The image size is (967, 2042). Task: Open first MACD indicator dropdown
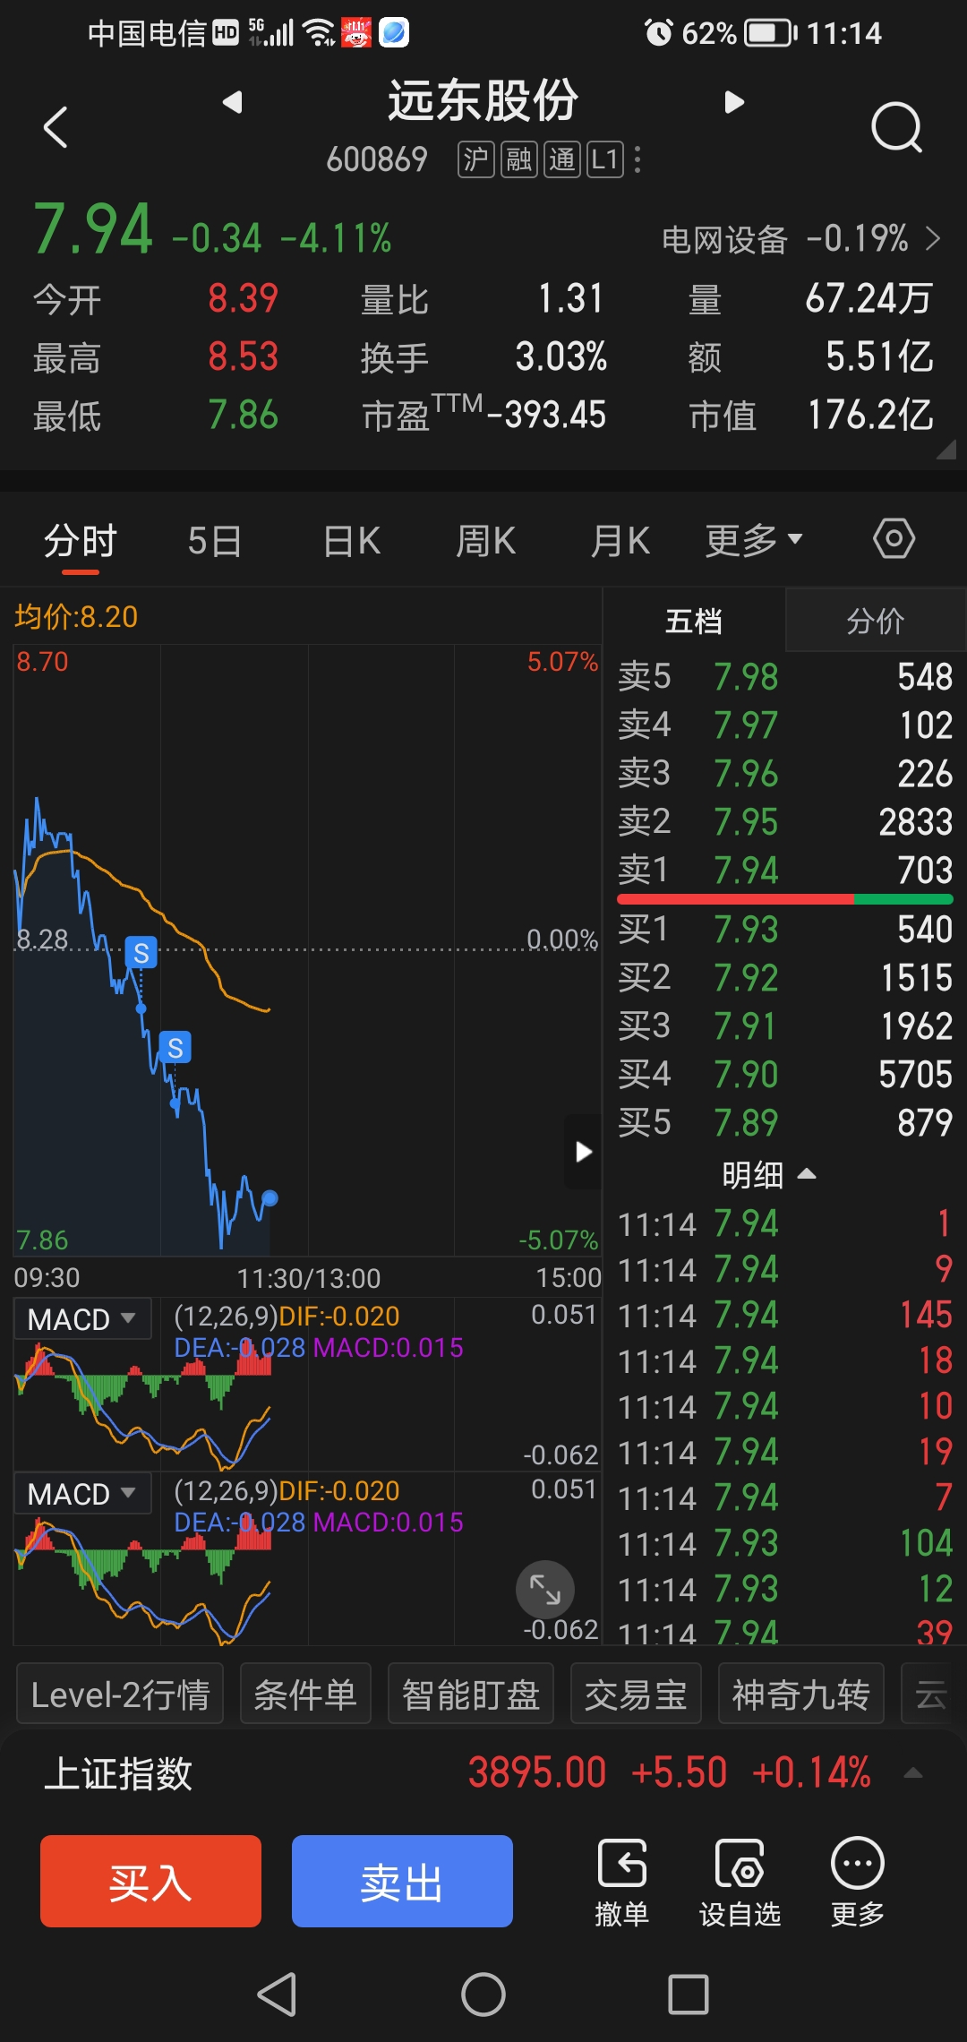82,1319
